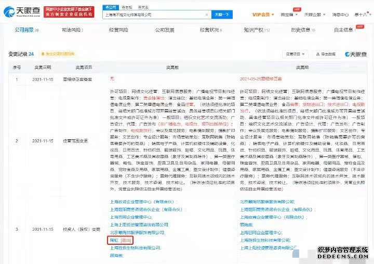This screenshot has width=374, height=264.
Task: Select the 查老板 search tab
Action: 127,7
